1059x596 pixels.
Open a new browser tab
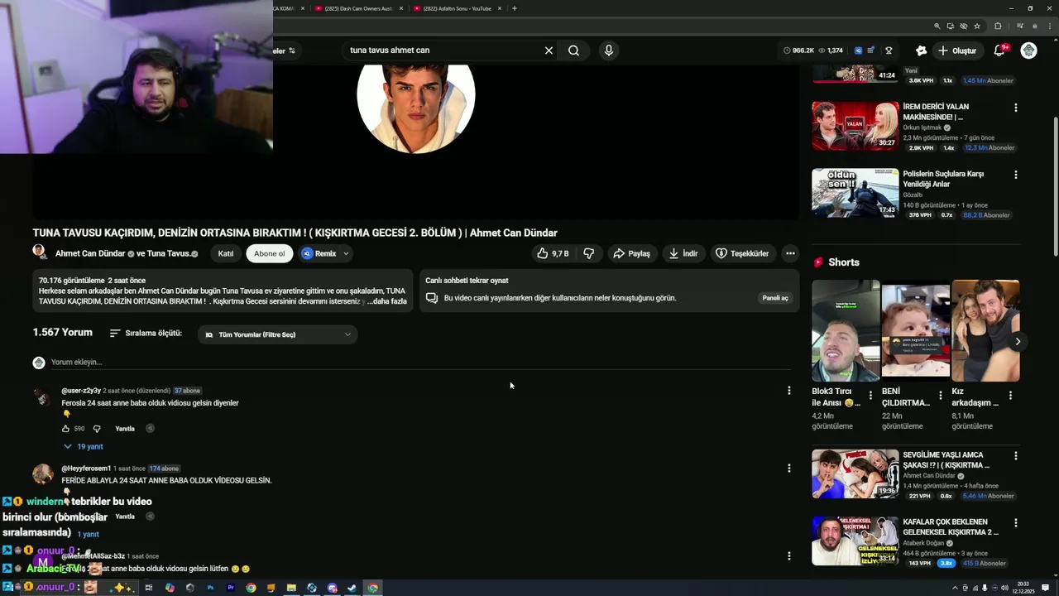pyautogui.click(x=515, y=8)
